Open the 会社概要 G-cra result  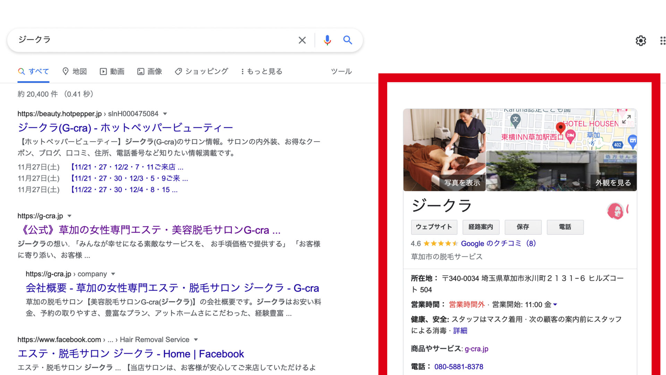click(172, 288)
